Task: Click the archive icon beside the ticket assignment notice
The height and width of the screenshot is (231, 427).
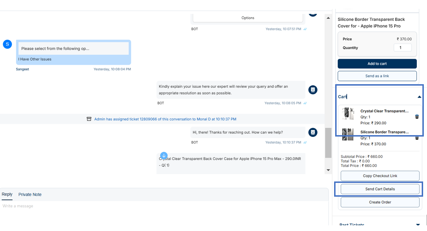Action: click(x=89, y=119)
